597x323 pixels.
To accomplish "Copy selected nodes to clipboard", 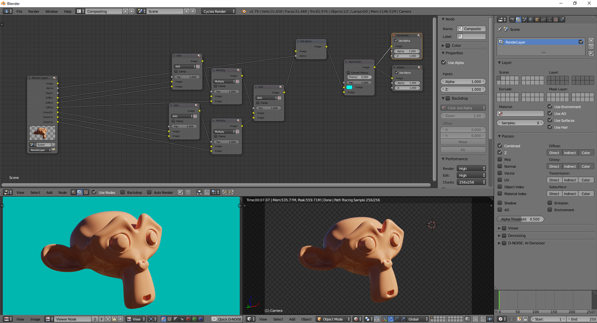I will coord(225,192).
